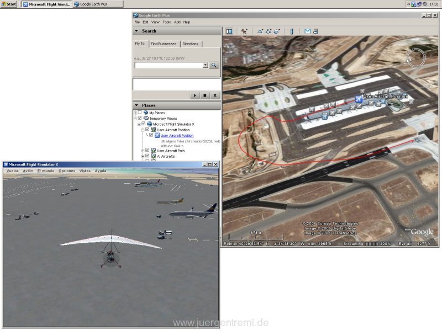Viewport: 442px width, 331px height.
Task: Click into the Fly To search input field
Action: (x=169, y=65)
